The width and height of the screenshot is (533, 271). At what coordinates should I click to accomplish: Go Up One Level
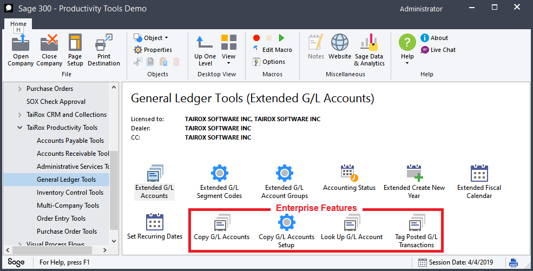point(205,50)
